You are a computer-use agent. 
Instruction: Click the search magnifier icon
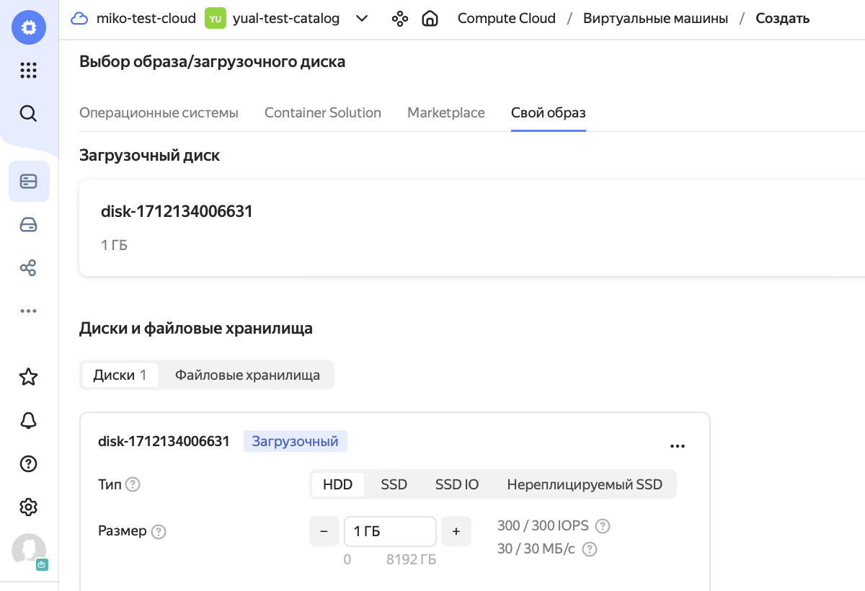pyautogui.click(x=28, y=113)
